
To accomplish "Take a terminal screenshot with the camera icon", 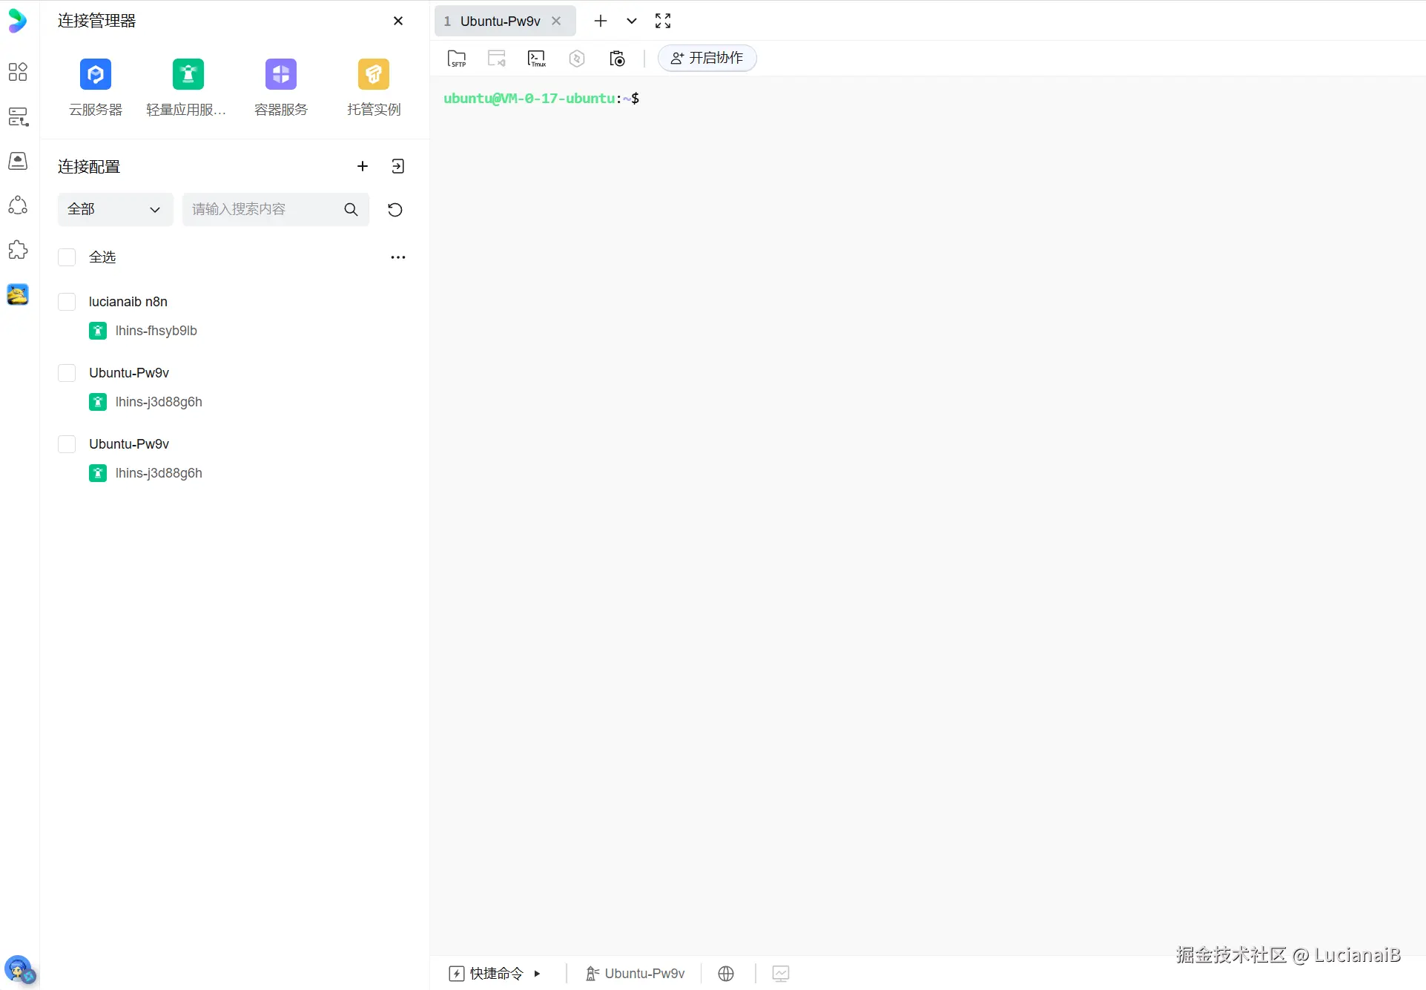I will pyautogui.click(x=616, y=58).
